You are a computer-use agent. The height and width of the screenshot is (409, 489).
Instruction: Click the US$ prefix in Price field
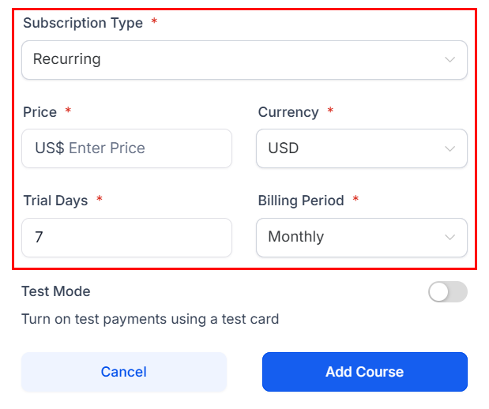(x=49, y=148)
